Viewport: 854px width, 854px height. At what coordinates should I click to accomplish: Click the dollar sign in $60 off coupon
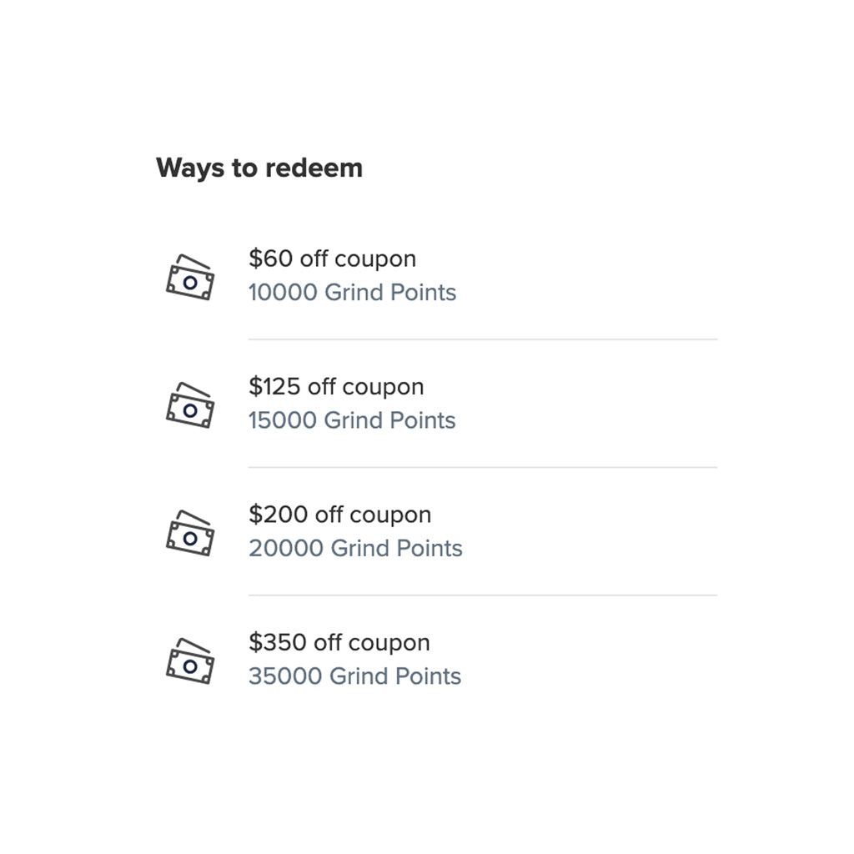tap(255, 259)
